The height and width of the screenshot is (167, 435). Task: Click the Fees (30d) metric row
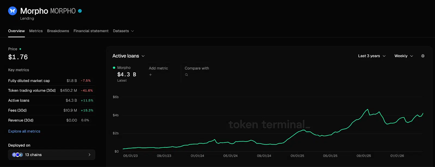click(51, 110)
